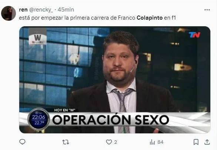
Task: Open the three-dot more options menu
Action: tap(207, 10)
